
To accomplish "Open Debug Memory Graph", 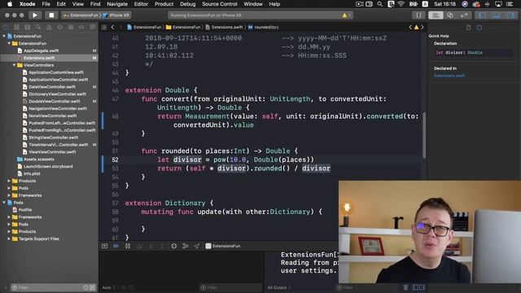I will [186, 246].
